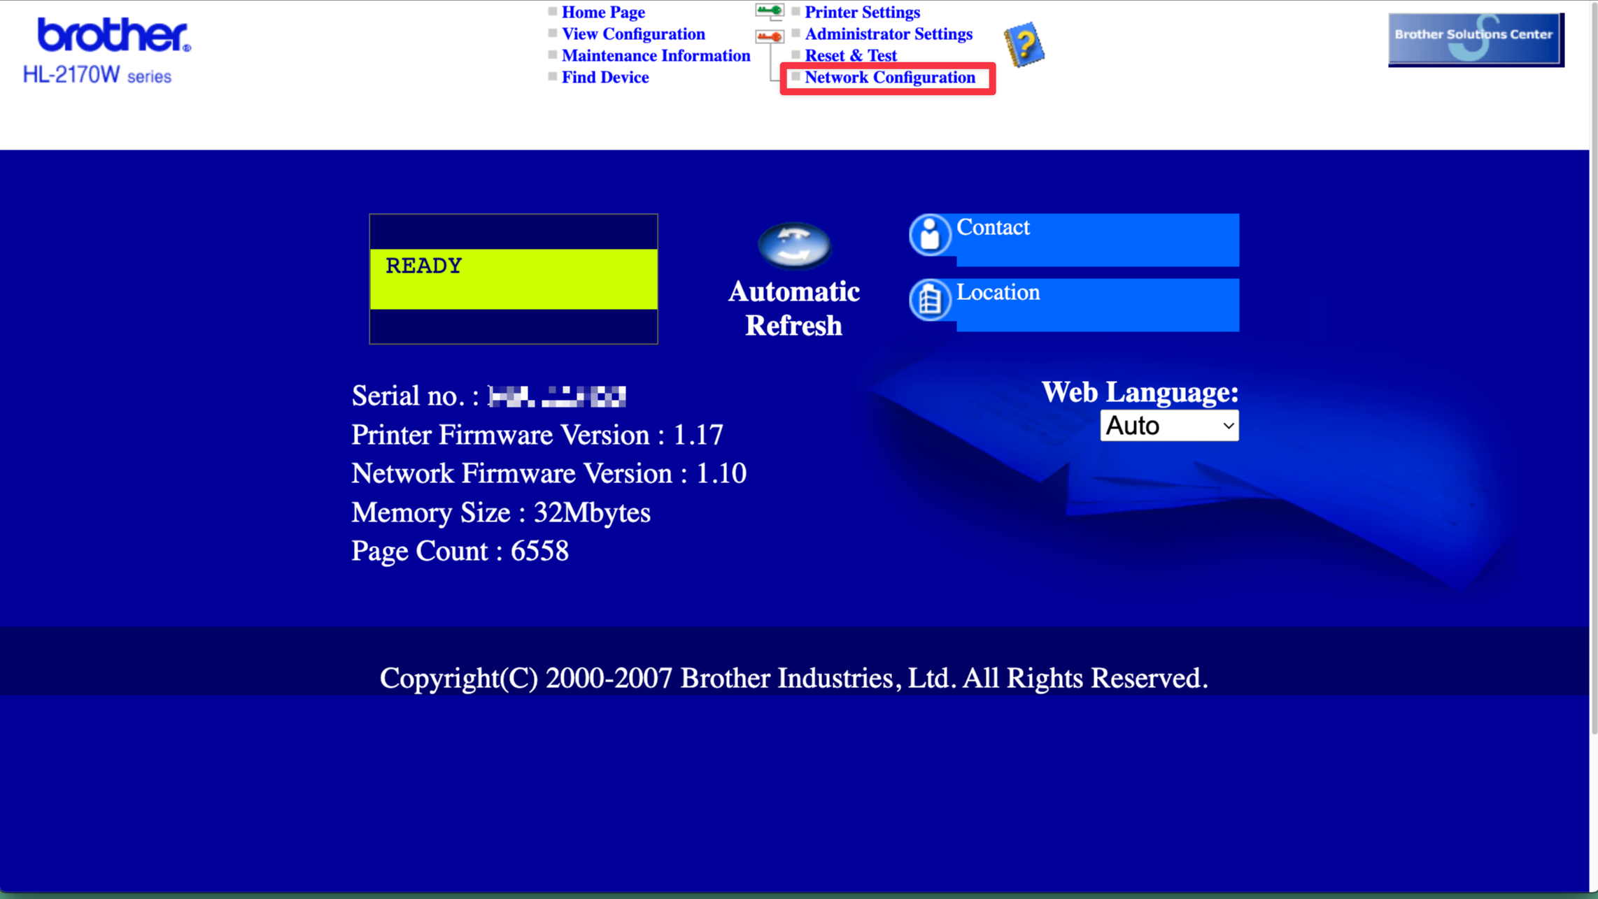This screenshot has height=899, width=1598.
Task: Trigger Automatic Refresh
Action: (x=793, y=246)
